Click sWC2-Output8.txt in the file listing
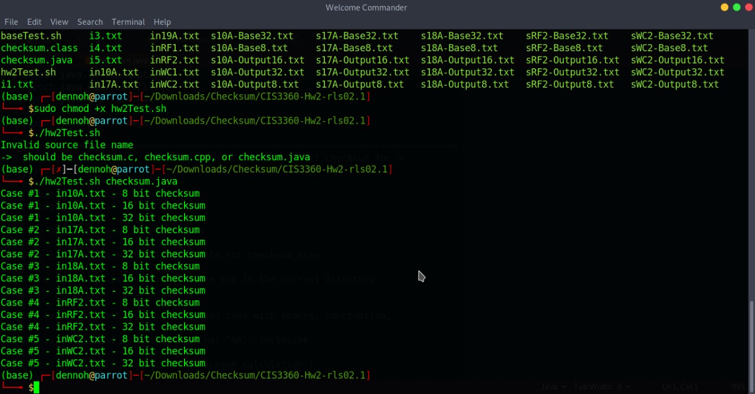Viewport: 755px width, 394px height. [x=674, y=85]
